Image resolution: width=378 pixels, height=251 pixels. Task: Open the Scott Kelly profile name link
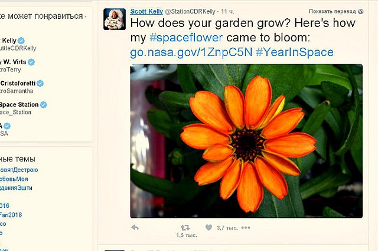(145, 11)
